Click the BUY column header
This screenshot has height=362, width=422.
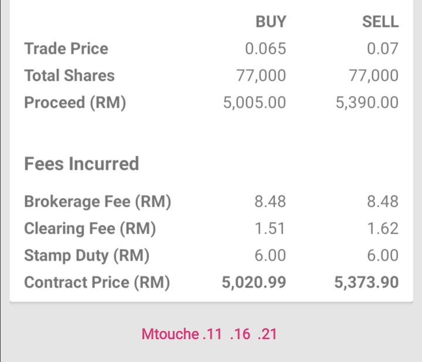271,22
